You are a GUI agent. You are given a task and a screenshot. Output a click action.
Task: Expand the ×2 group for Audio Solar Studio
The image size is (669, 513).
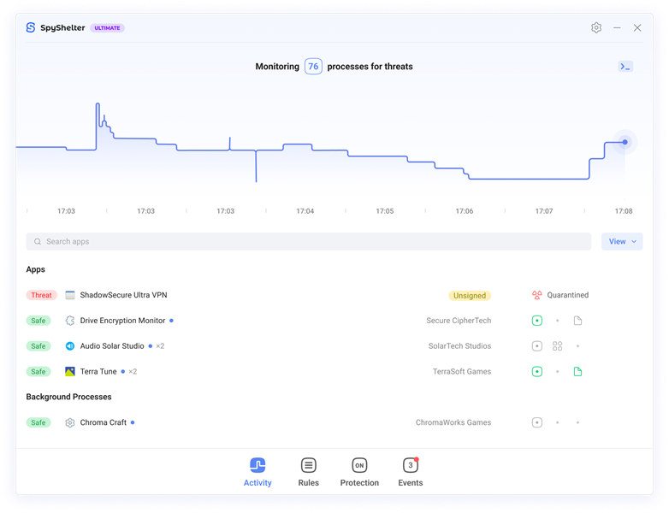(x=158, y=346)
